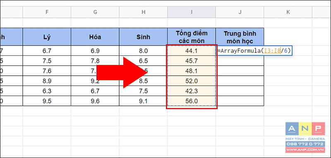Click the Trung bình môn học header
Image resolution: width=331 pixels, height=158 pixels.
[240, 37]
